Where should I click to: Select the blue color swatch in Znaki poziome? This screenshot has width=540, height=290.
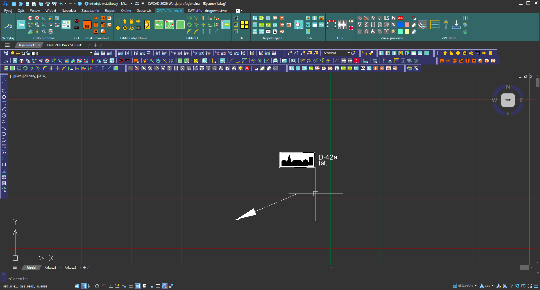pyautogui.click(x=400, y=25)
